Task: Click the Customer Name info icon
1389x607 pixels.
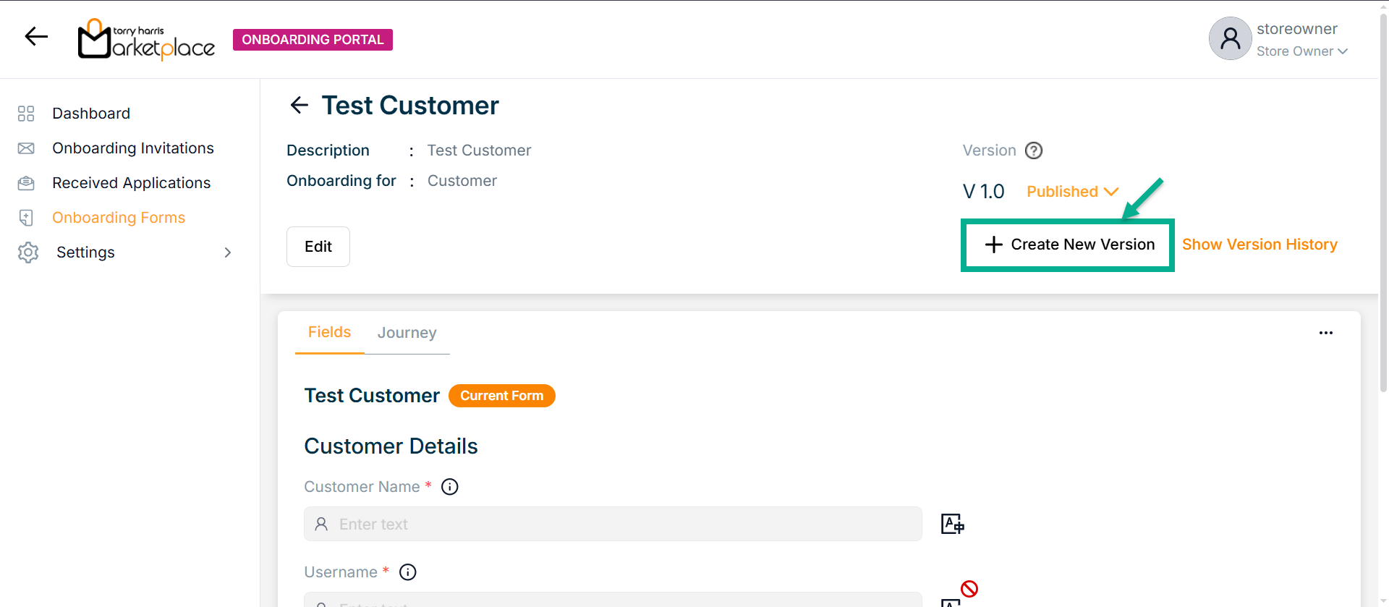Action: (x=450, y=487)
